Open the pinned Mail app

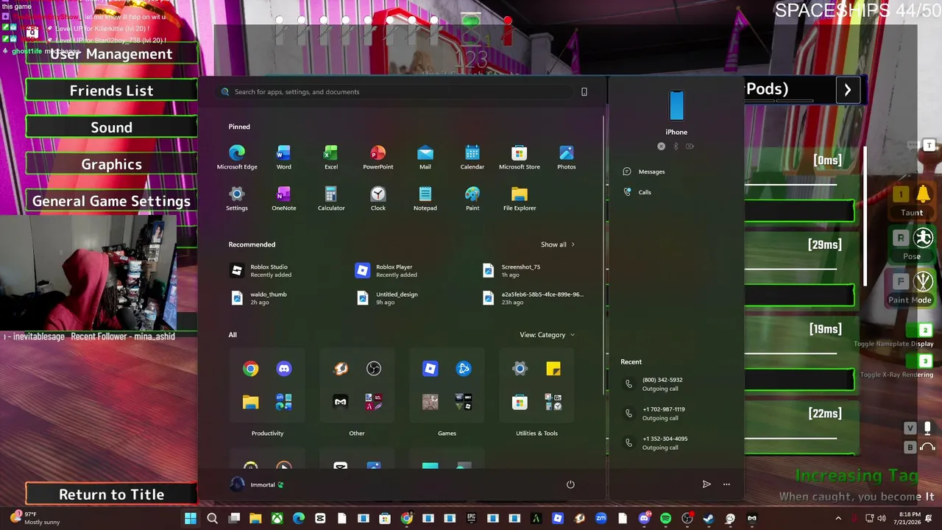click(x=425, y=158)
